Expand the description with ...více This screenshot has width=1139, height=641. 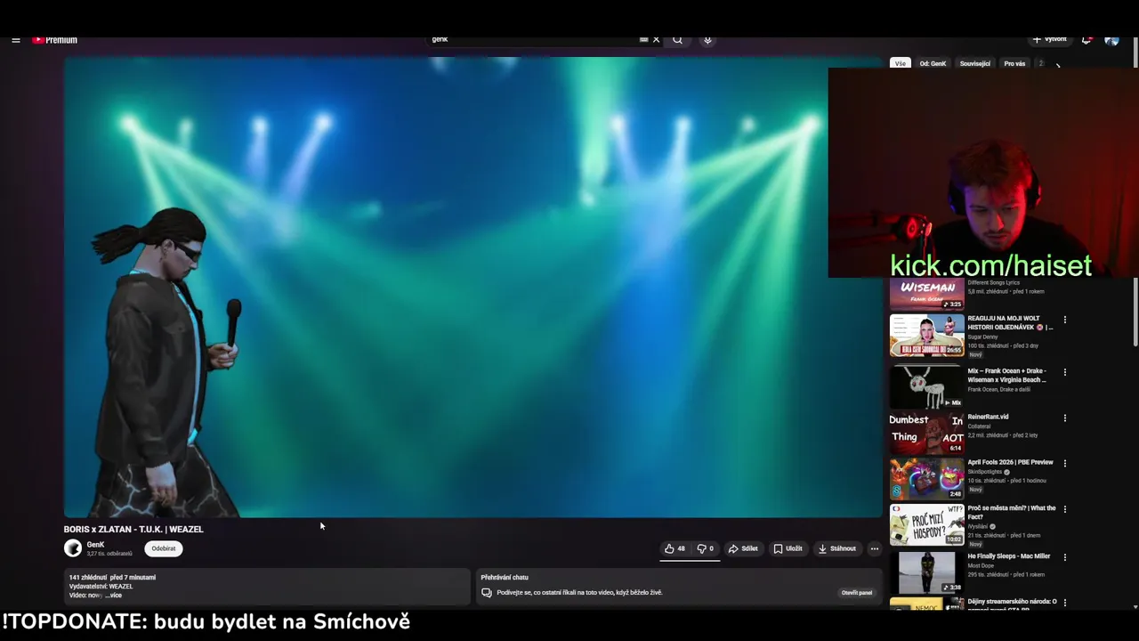[x=114, y=596]
